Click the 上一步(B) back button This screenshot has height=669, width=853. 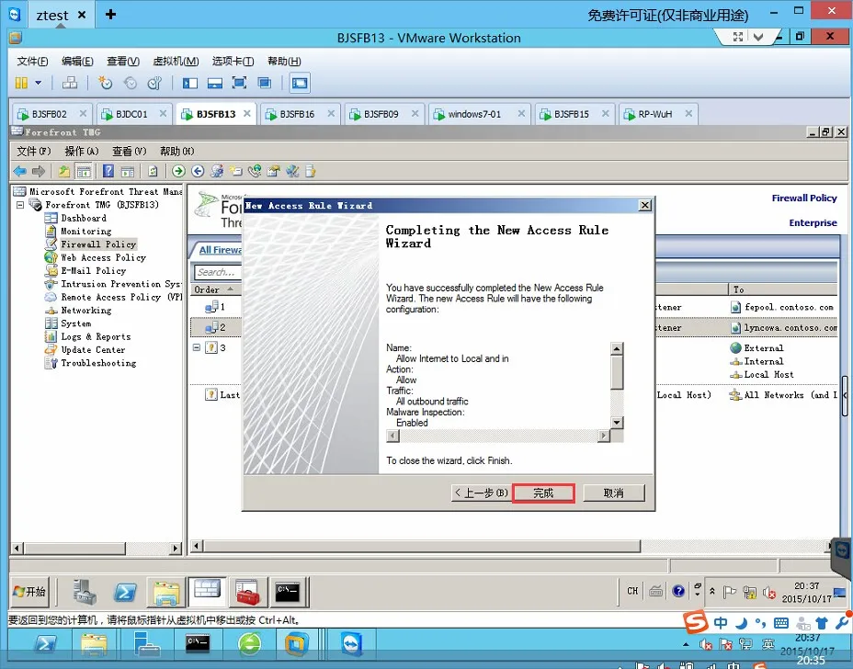point(481,493)
